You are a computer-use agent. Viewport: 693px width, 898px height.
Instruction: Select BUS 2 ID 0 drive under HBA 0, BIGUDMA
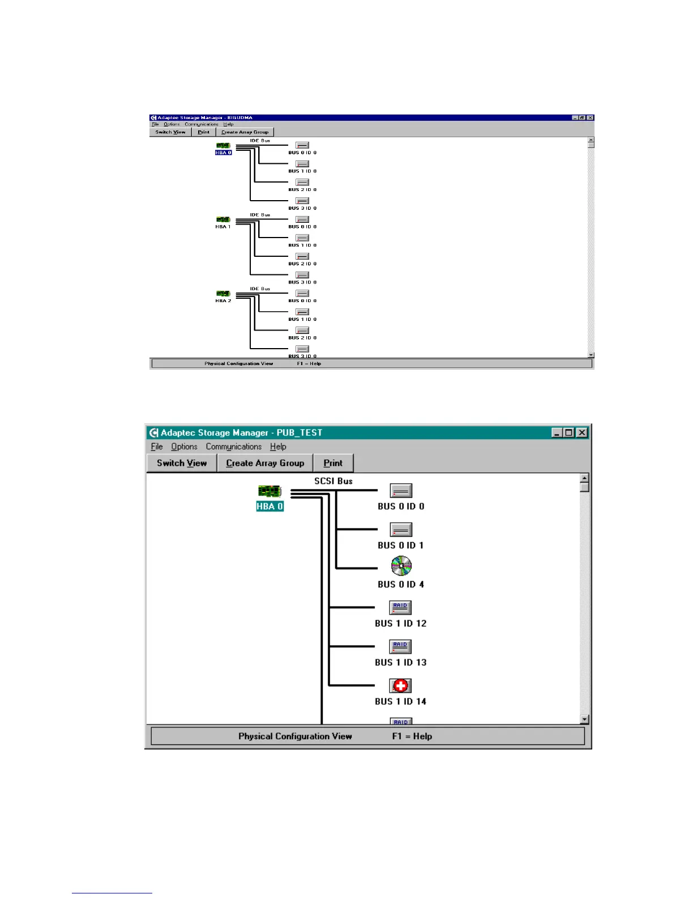[302, 183]
